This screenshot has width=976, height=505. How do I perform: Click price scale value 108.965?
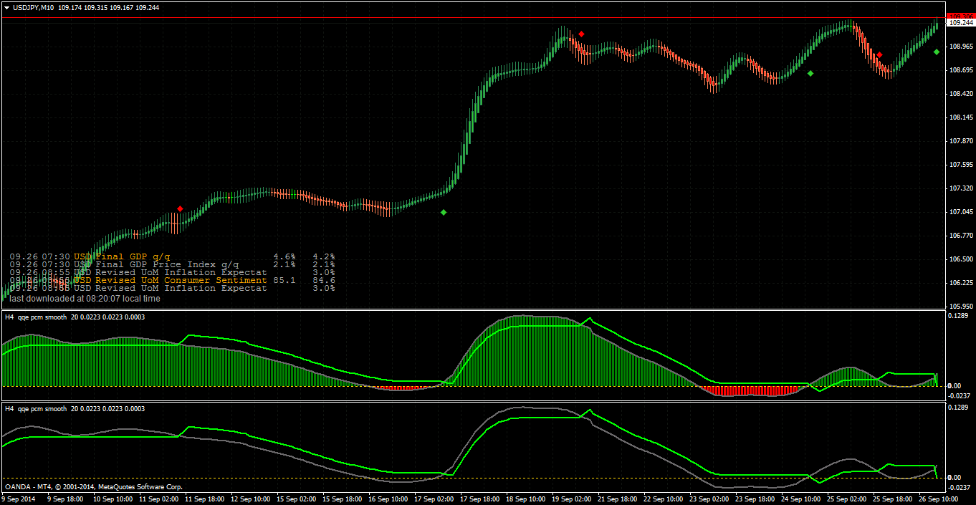pyautogui.click(x=960, y=46)
